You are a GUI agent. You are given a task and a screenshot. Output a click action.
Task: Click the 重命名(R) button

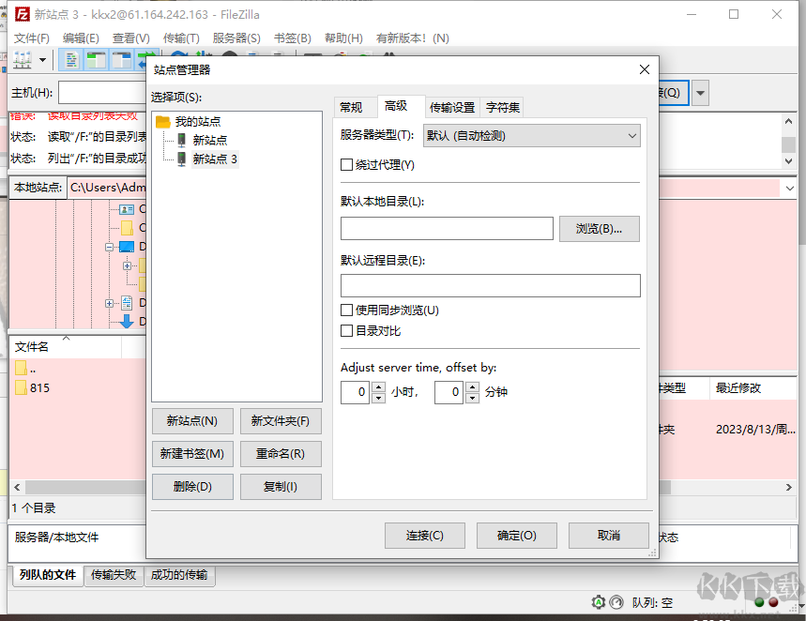tap(281, 454)
